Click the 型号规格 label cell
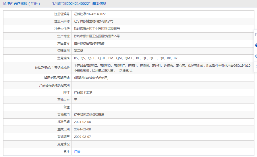This screenshot has width=257, height=157. pos(38,58)
